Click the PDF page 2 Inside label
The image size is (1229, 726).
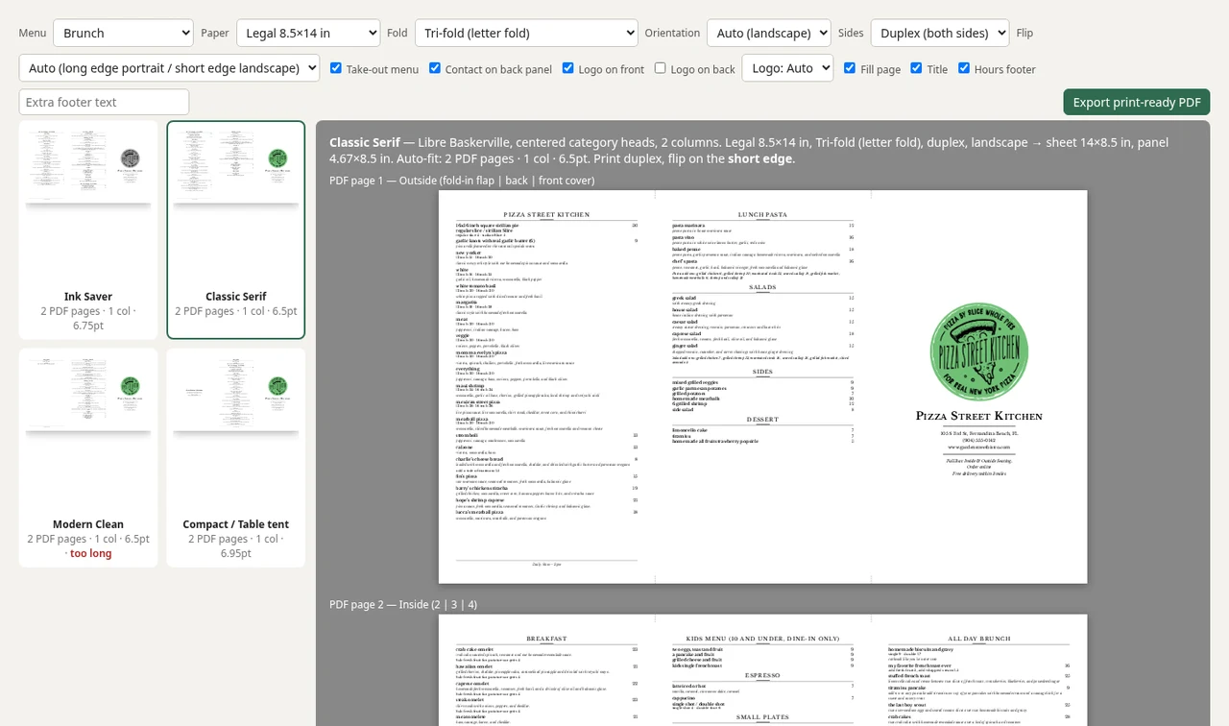pyautogui.click(x=403, y=604)
